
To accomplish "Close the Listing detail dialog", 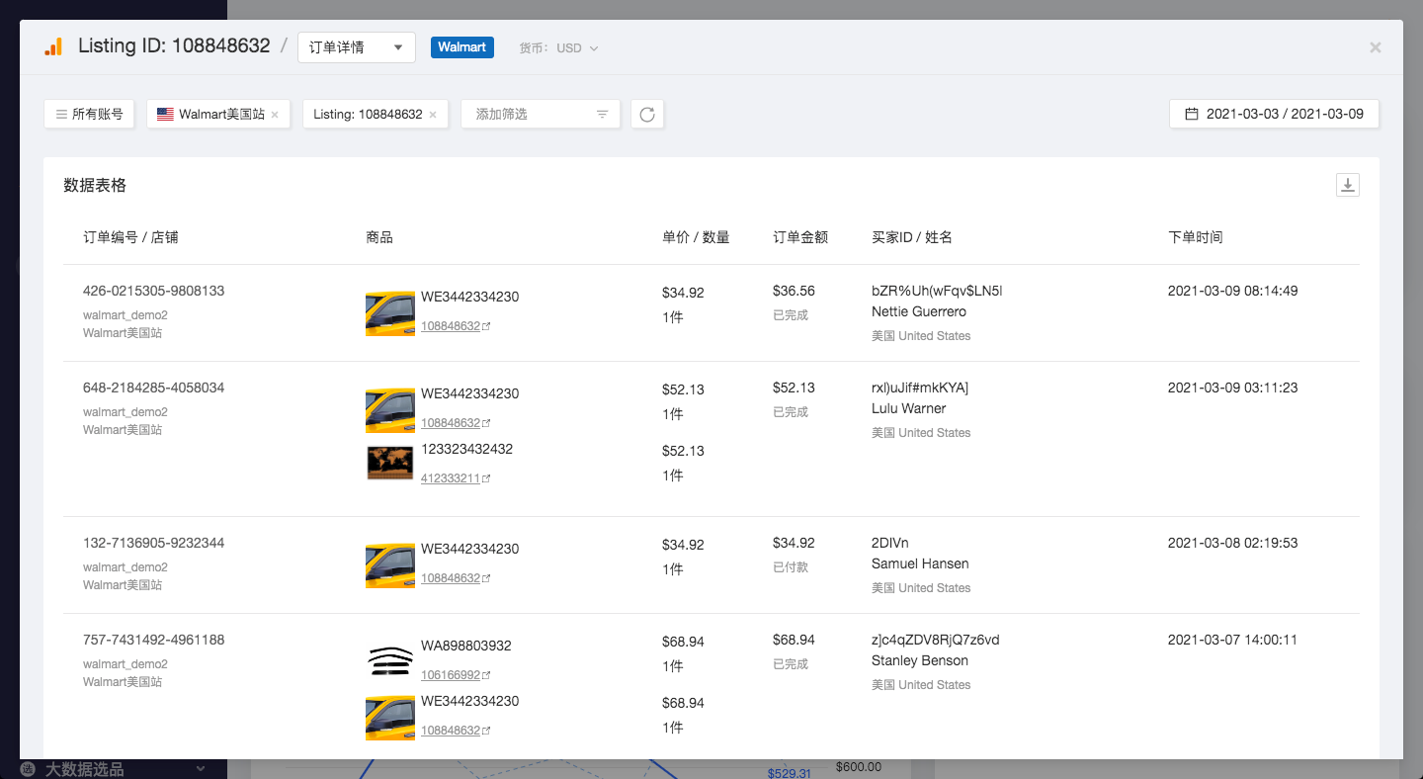I will click(x=1375, y=47).
